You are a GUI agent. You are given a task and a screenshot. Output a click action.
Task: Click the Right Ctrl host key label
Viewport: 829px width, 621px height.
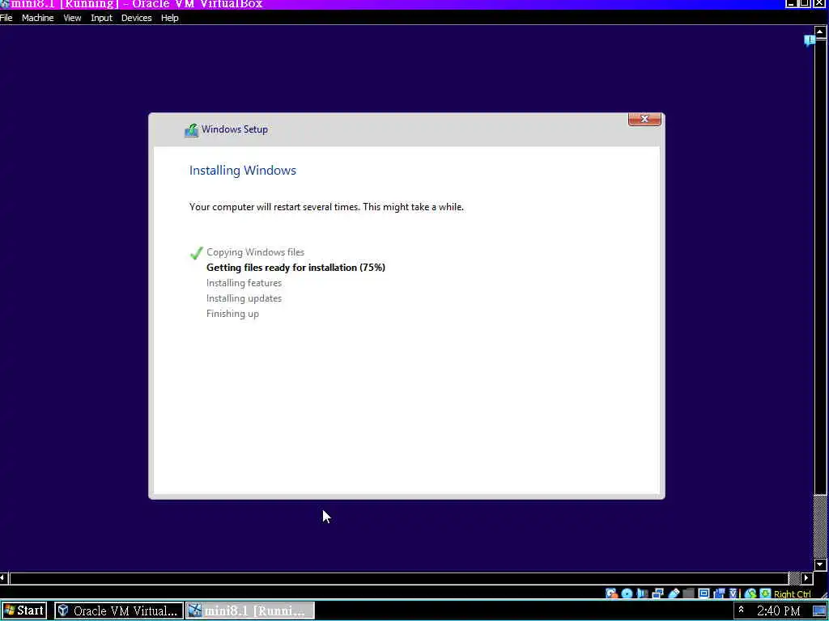point(792,594)
